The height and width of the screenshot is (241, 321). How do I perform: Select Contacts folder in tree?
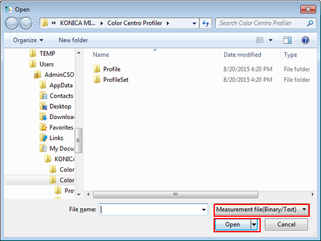(x=57, y=96)
